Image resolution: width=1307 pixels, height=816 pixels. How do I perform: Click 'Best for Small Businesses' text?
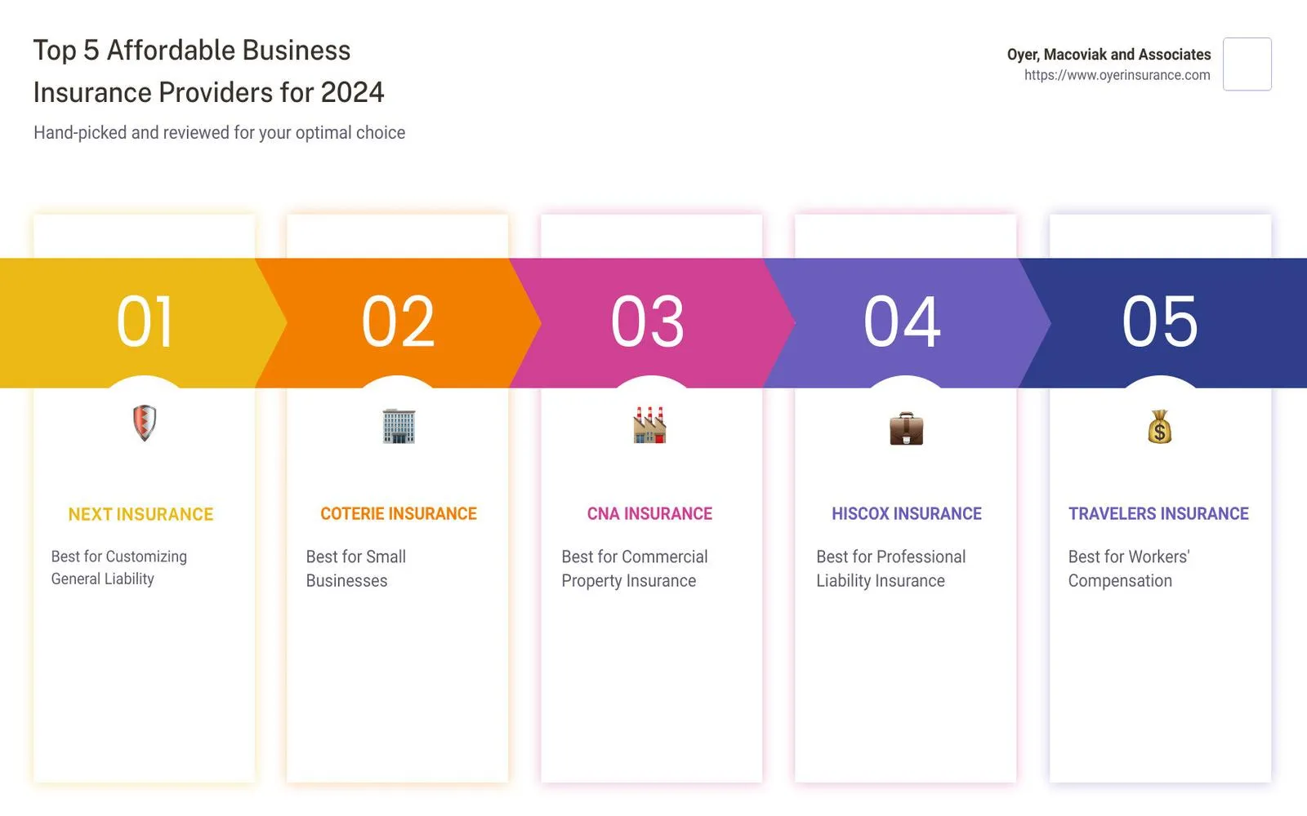[356, 569]
